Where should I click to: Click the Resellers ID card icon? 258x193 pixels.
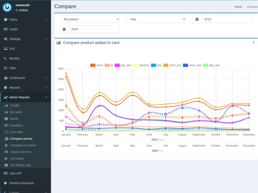coord(6,125)
